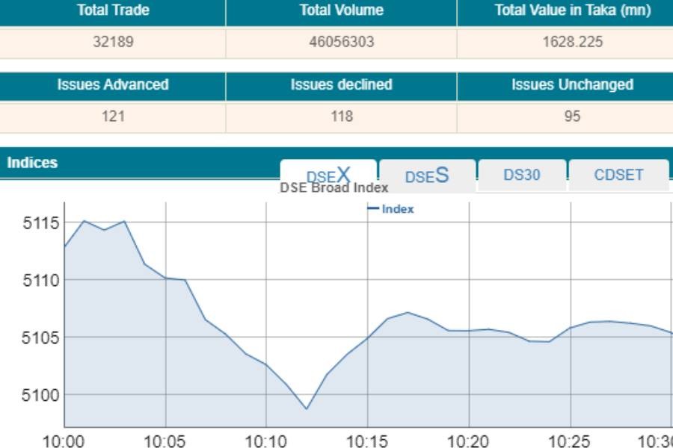
Task: Click the 10:12 dip point on the chart
Action: 305,408
